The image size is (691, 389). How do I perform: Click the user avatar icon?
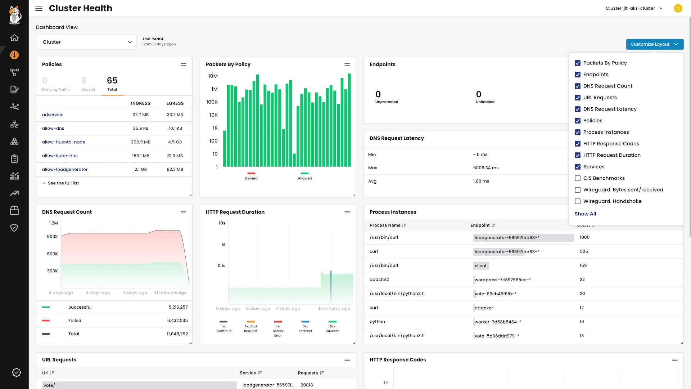[x=678, y=8]
